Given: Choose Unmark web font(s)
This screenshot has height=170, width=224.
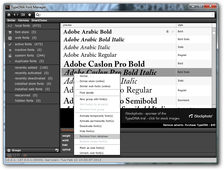Looking at the screenshot, I should [97, 153].
